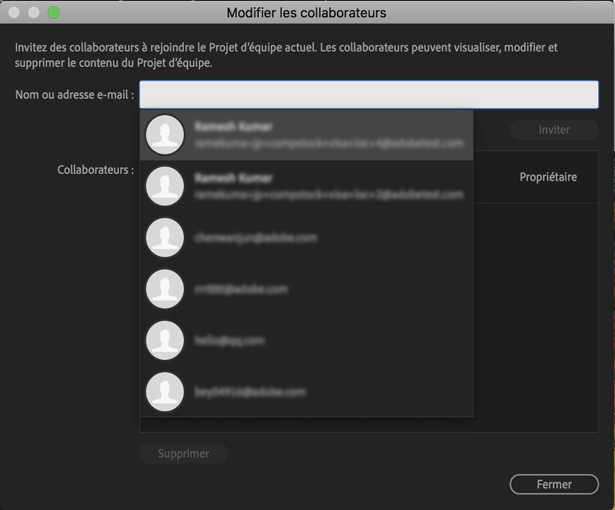Click the avatar of the second suggested contact
The image size is (615, 510).
tap(165, 186)
